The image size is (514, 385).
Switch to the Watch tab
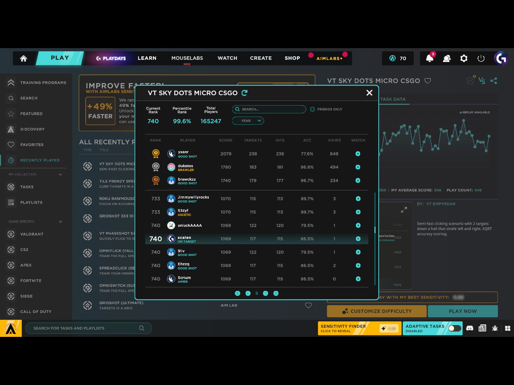(227, 58)
